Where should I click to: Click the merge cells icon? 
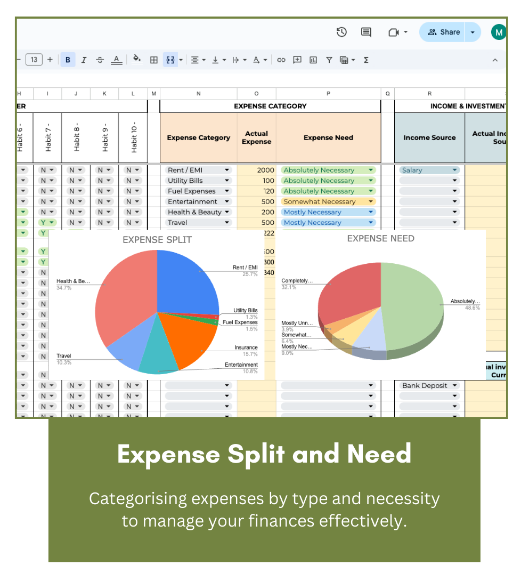tap(170, 60)
